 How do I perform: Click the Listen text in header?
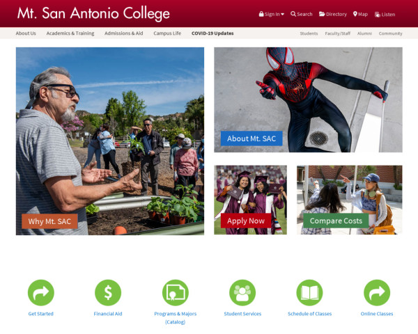(389, 15)
